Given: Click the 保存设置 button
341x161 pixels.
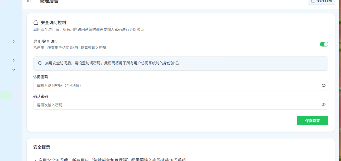Looking at the screenshot, I should click(x=312, y=120).
